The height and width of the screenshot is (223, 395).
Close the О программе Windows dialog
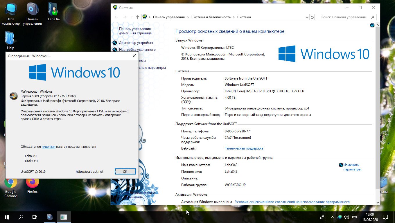134,56
